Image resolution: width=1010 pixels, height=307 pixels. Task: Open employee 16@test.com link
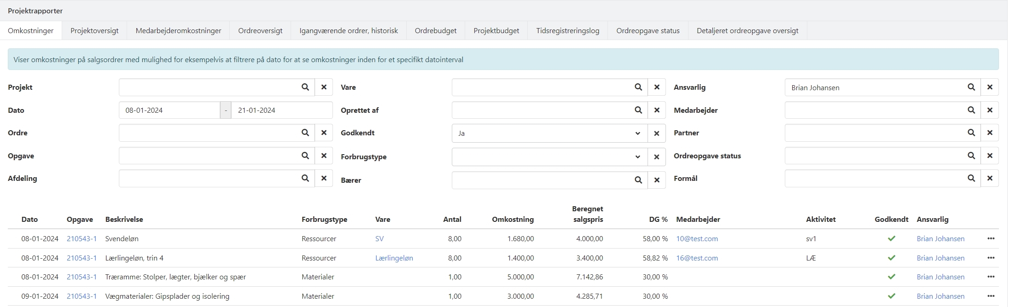(697, 258)
